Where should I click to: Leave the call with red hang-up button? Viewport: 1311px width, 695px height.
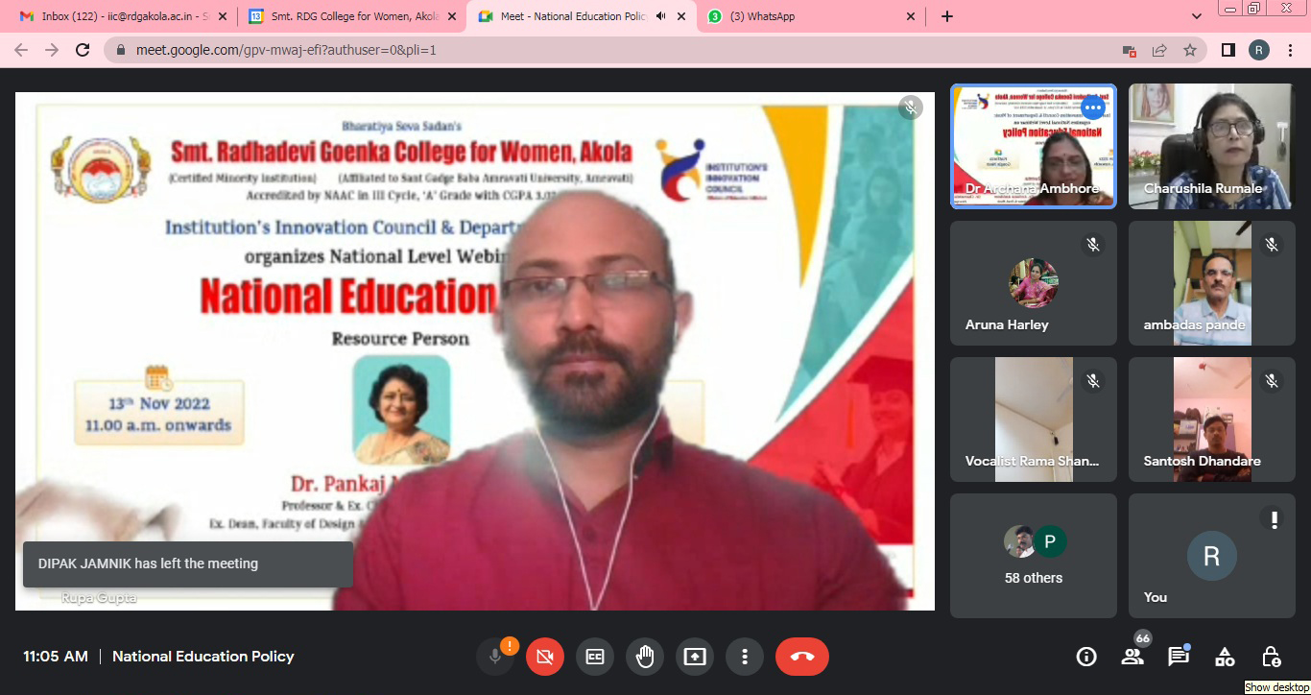click(801, 657)
